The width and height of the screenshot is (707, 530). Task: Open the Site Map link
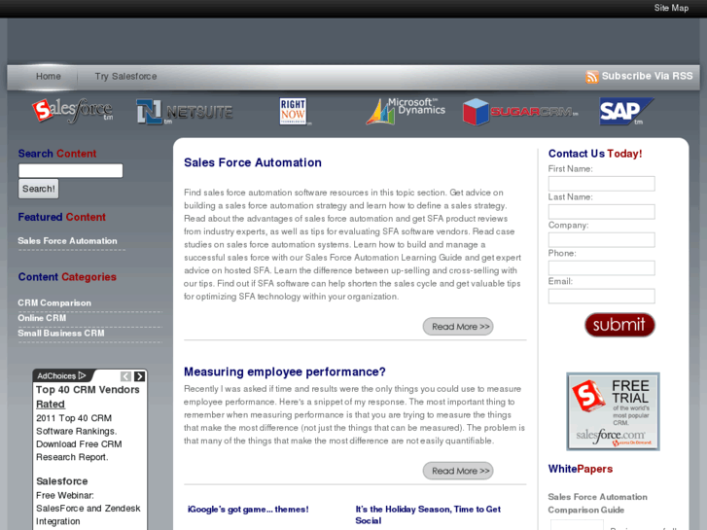(x=671, y=8)
